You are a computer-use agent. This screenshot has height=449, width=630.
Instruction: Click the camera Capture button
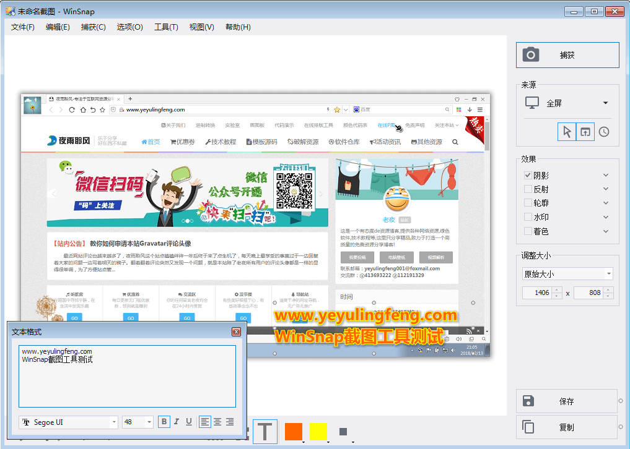(x=567, y=55)
